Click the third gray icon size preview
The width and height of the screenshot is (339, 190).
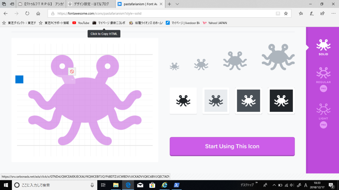click(x=235, y=61)
